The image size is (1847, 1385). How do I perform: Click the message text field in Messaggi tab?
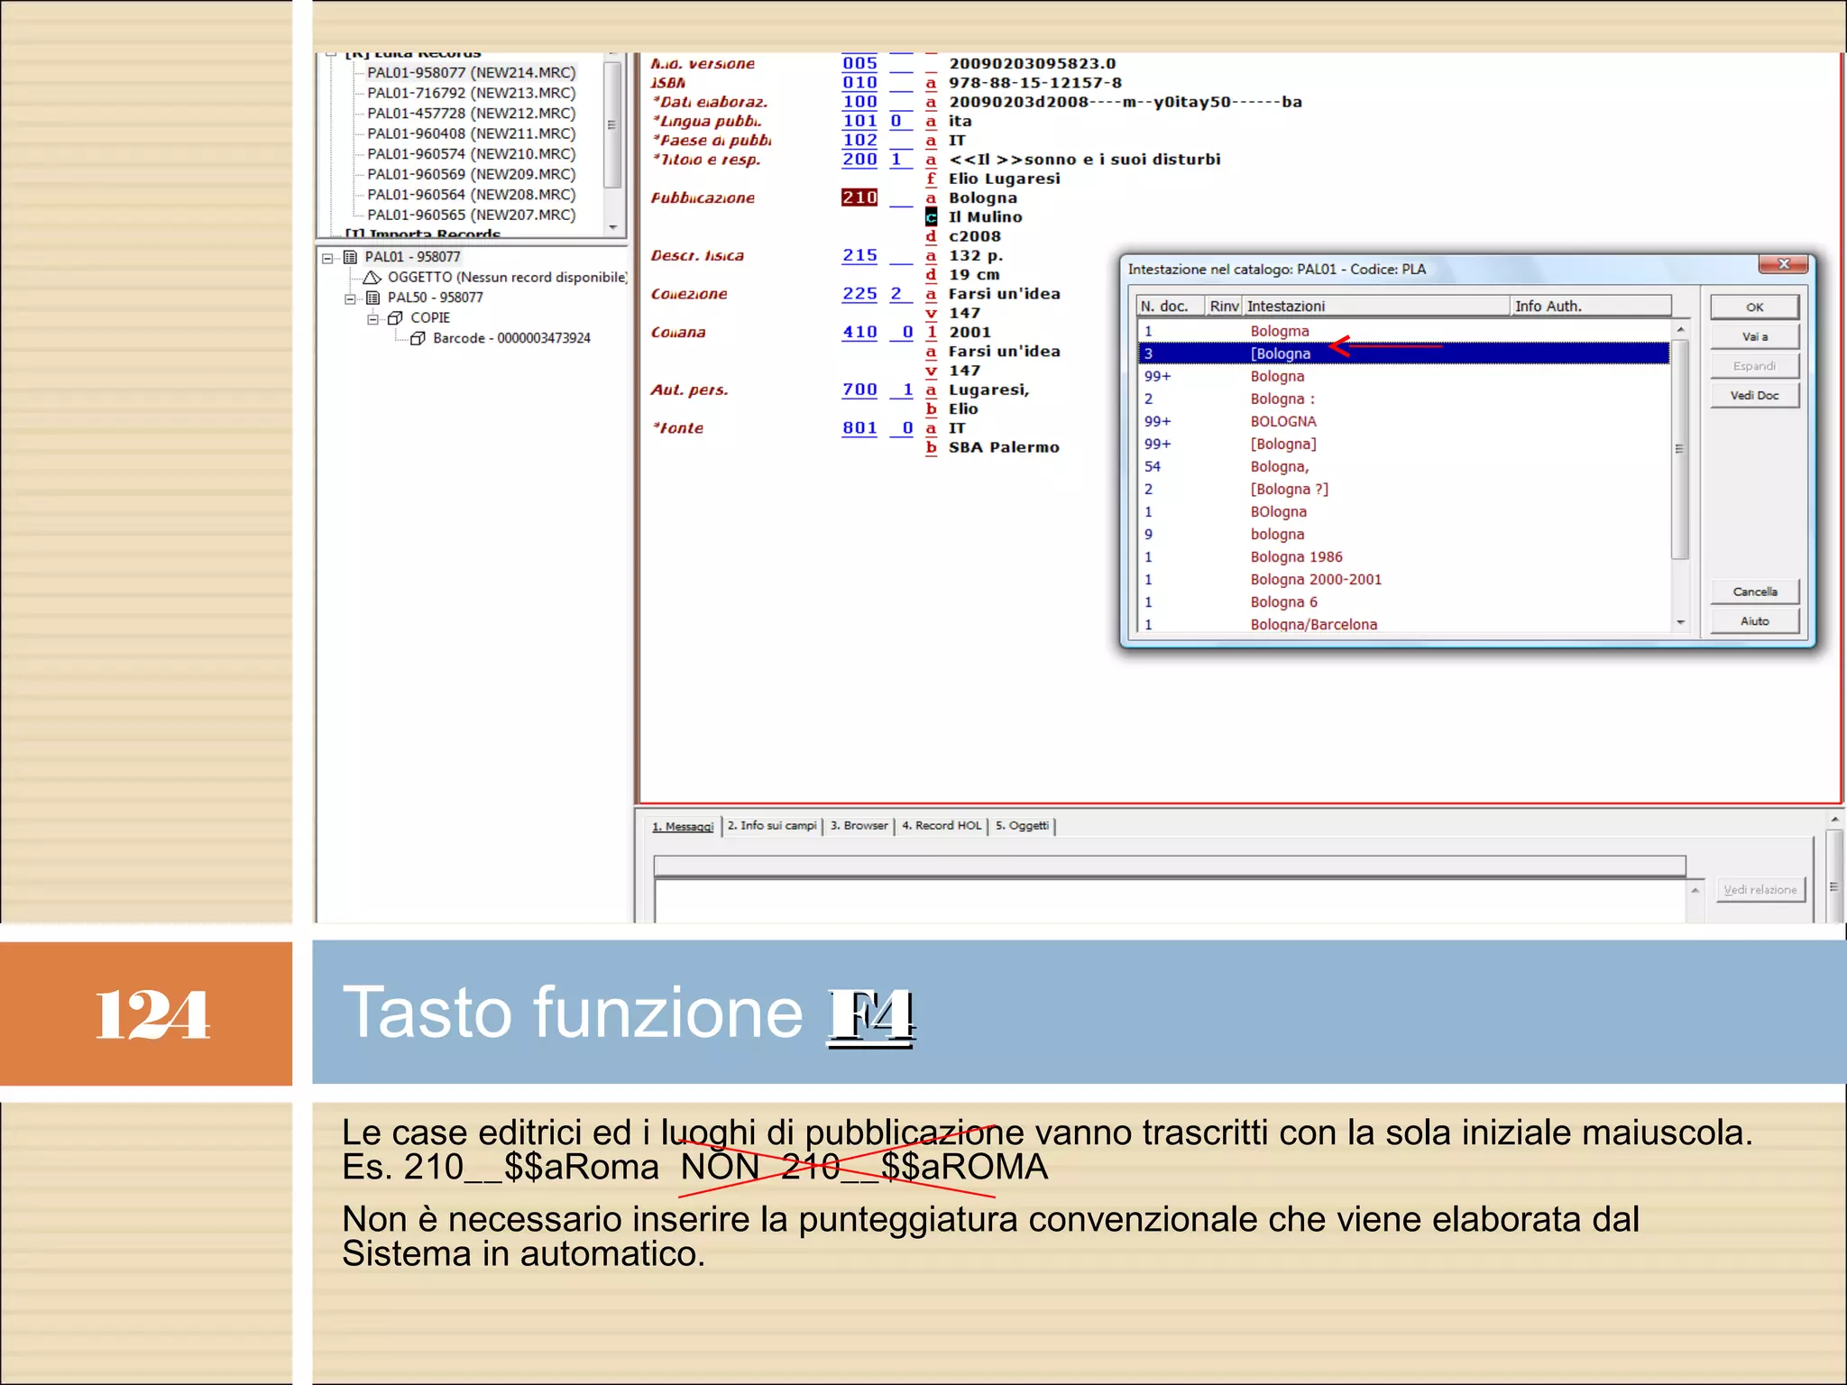pos(1169,866)
